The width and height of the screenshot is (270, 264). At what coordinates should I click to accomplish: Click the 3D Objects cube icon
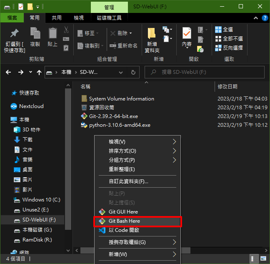point(17,130)
